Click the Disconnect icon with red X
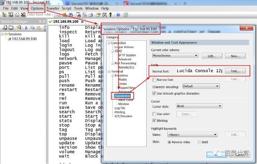Image resolution: width=257 pixels, height=164 pixels. [x=23, y=15]
